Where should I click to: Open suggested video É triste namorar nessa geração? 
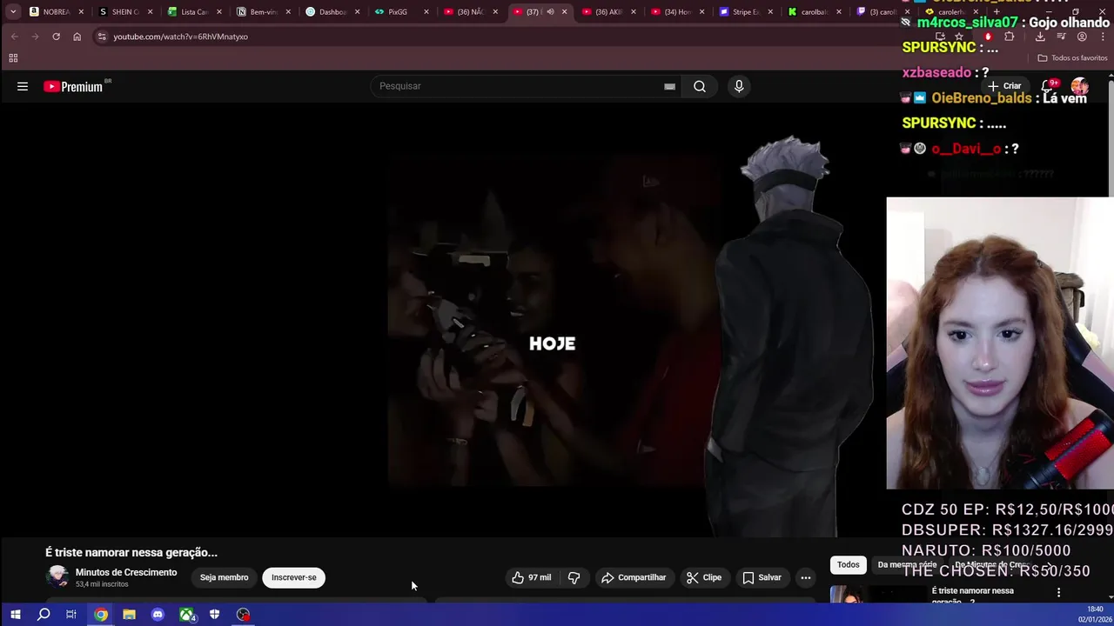pos(972,595)
